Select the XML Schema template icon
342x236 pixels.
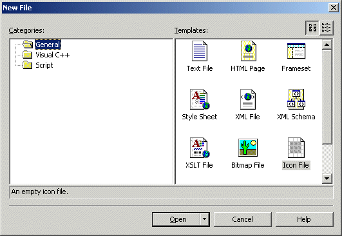[x=296, y=99]
